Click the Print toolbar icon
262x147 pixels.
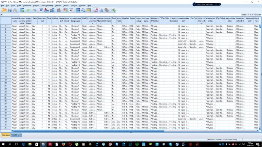(x=15, y=10)
